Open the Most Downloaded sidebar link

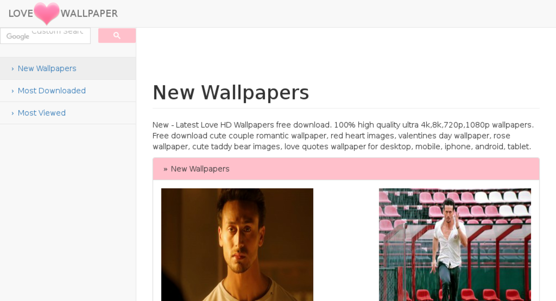[51, 91]
